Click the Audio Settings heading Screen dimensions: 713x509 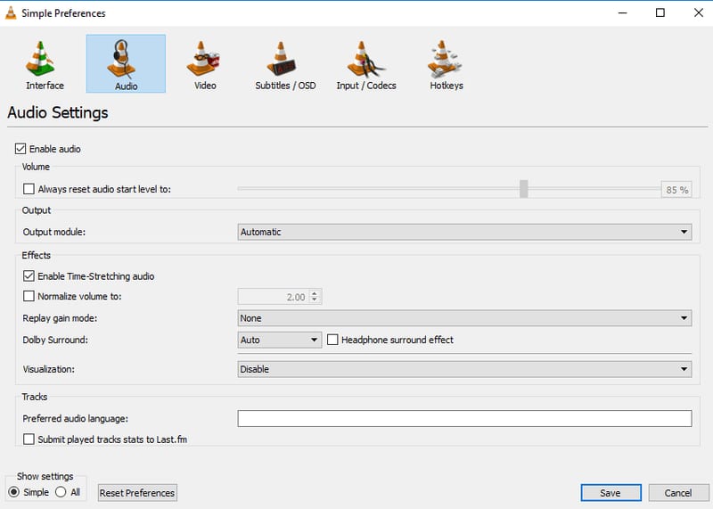(58, 112)
